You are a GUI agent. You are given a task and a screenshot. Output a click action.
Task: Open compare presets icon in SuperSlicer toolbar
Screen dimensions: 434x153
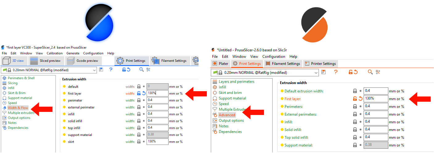pos(148,70)
